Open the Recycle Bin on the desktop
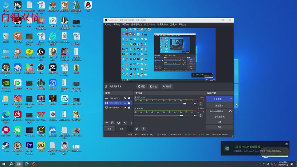Image resolution: width=297 pixels, height=167 pixels. (x=6, y=37)
